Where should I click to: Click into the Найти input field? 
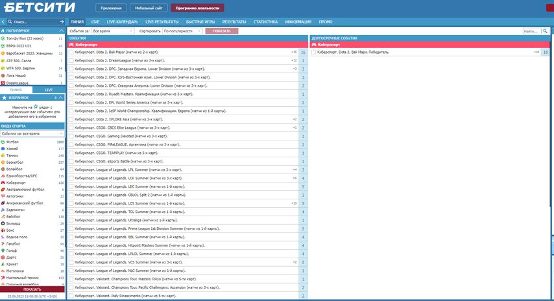pos(532,31)
